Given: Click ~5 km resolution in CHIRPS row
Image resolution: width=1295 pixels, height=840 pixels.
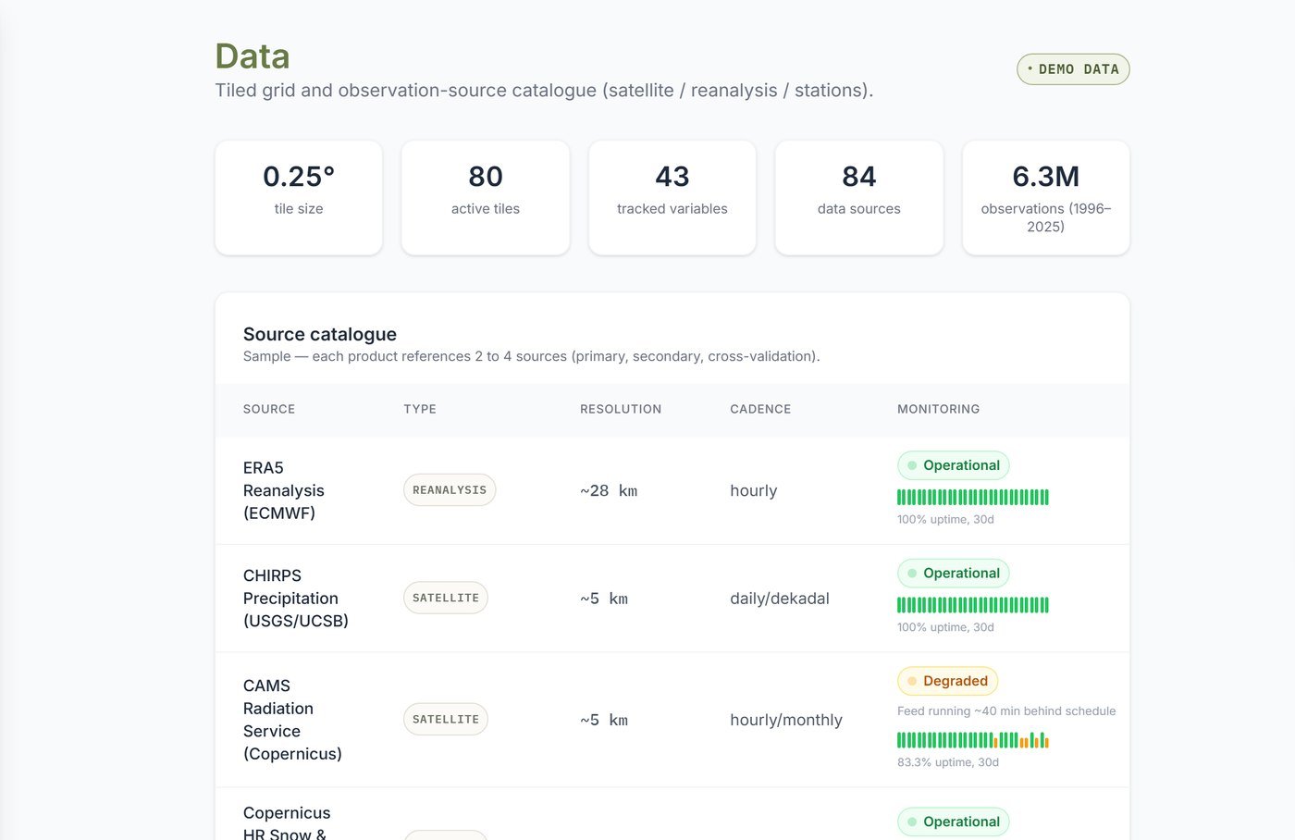Looking at the screenshot, I should (x=604, y=599).
